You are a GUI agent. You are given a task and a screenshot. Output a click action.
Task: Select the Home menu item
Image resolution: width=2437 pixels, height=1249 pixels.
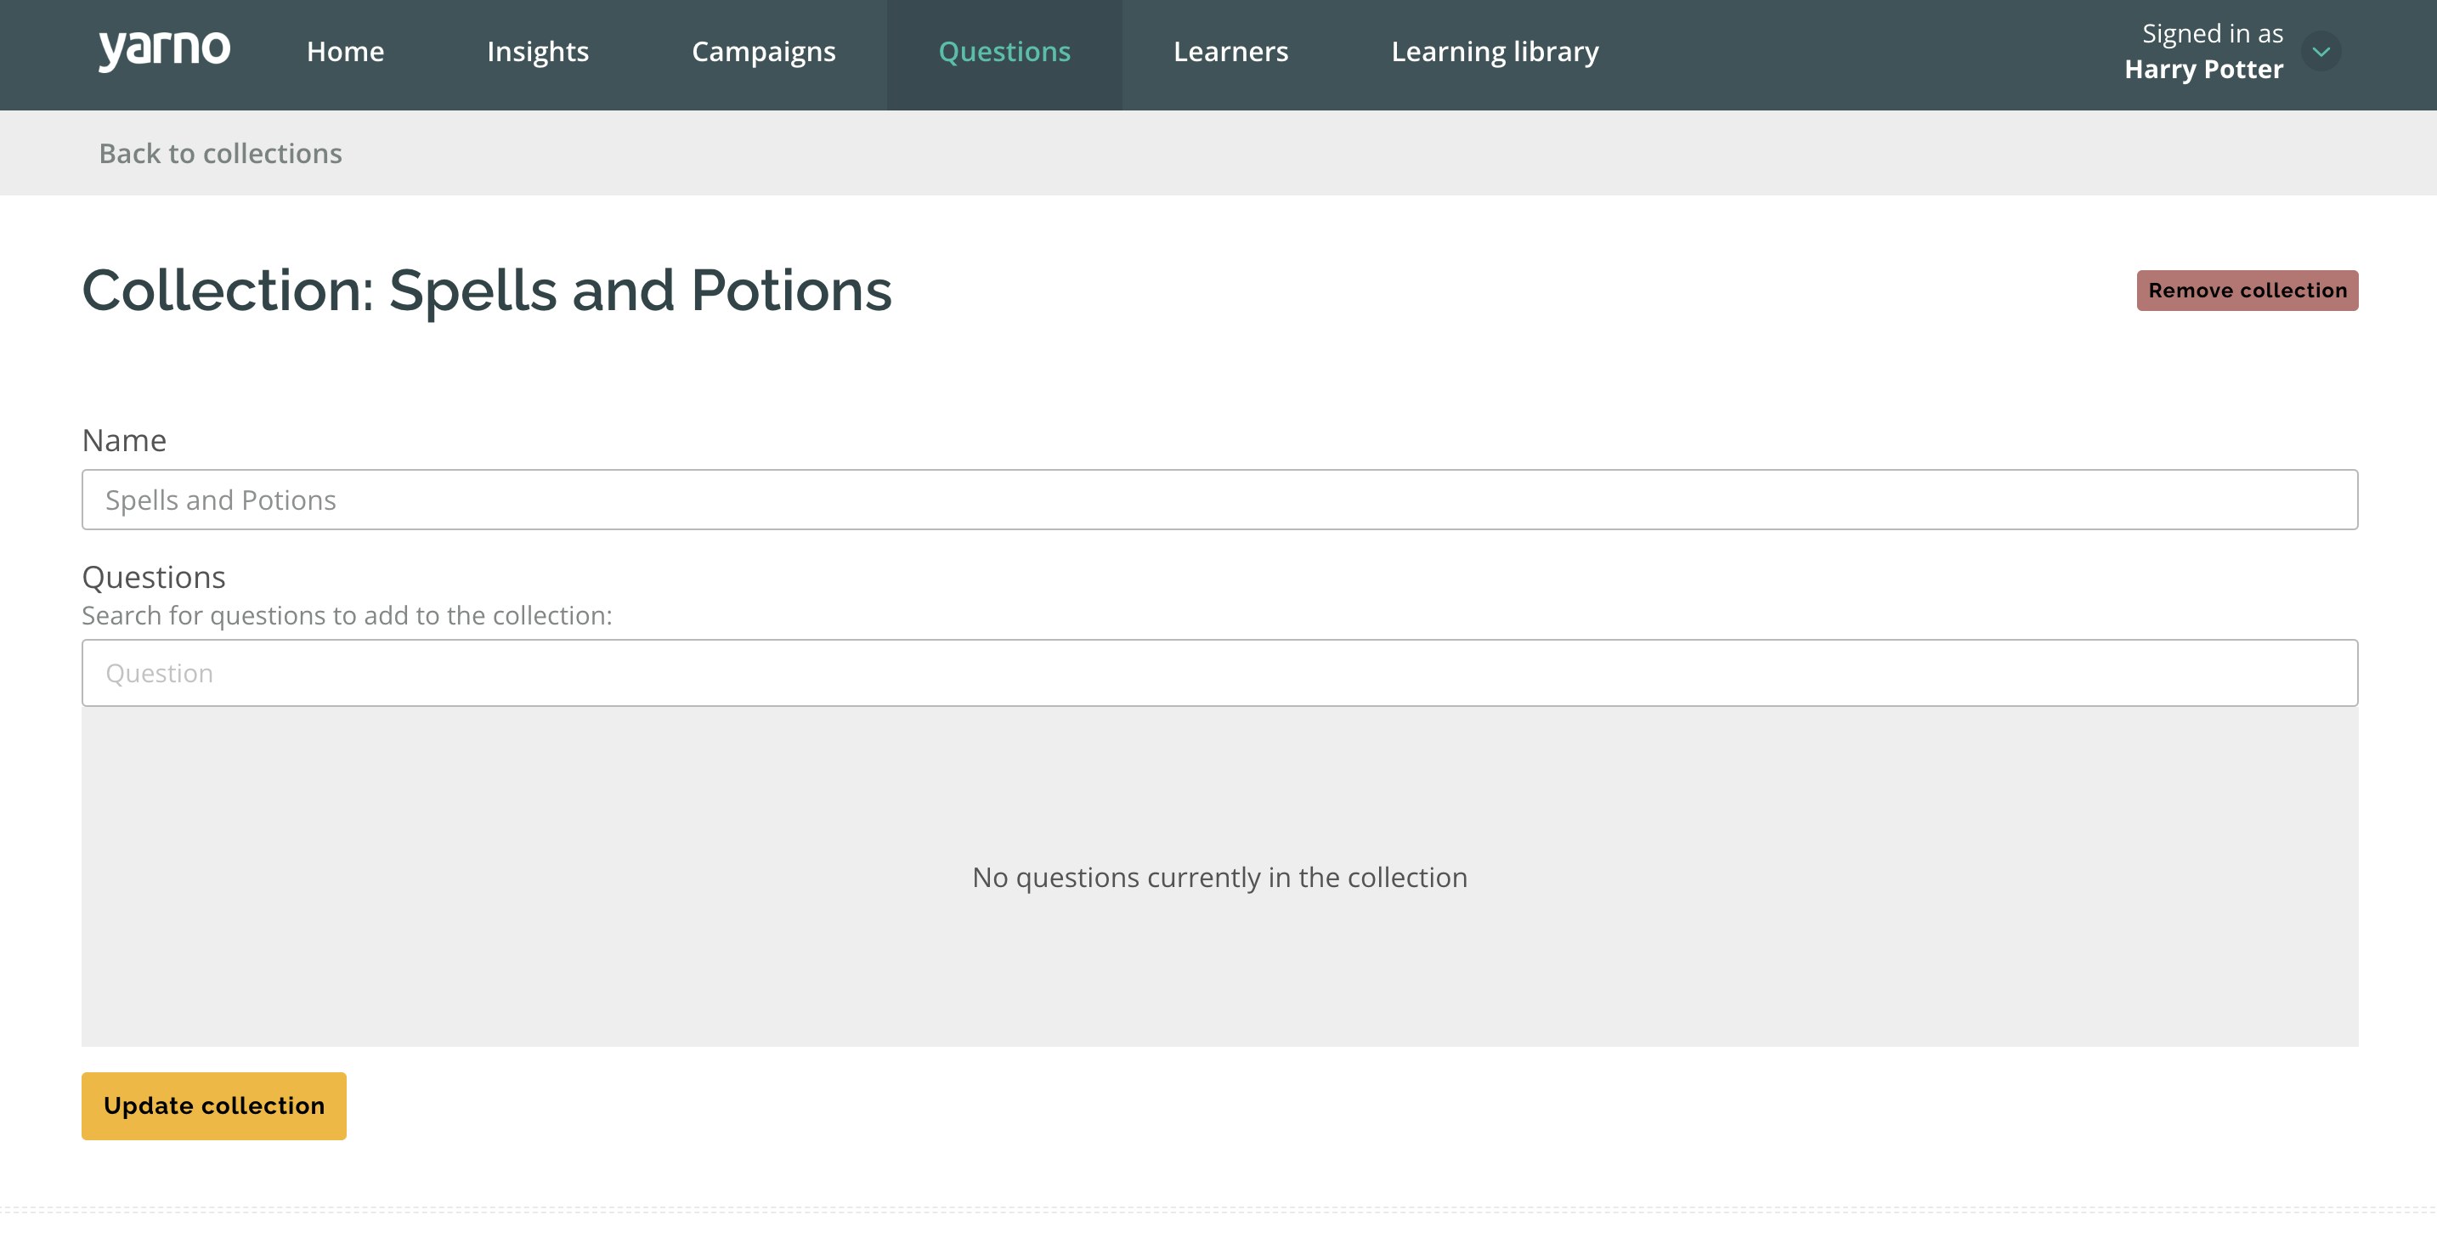(x=346, y=51)
